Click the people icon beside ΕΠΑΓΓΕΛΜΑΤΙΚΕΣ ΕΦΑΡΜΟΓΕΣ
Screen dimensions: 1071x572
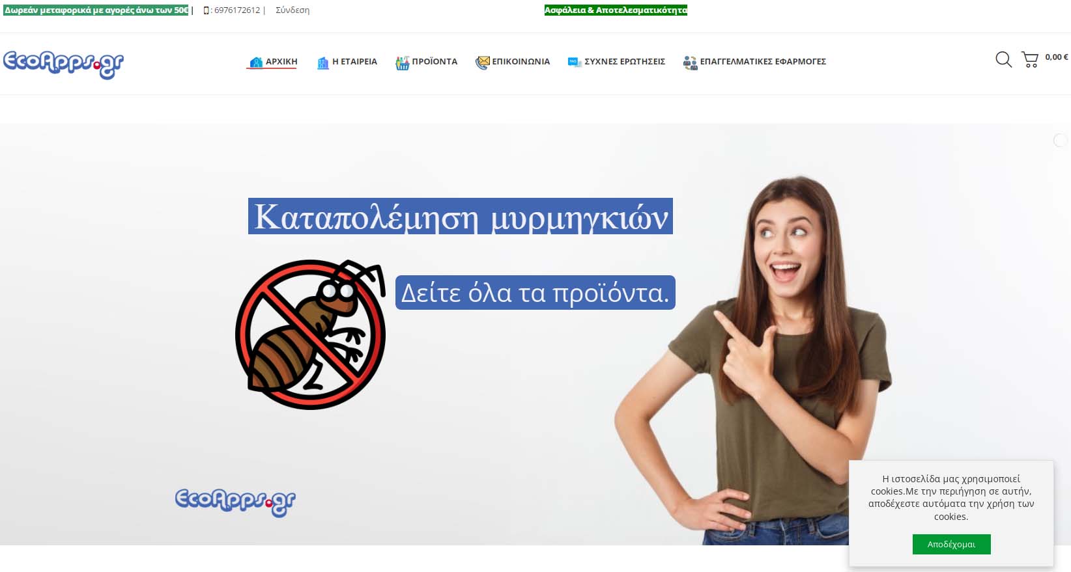[x=690, y=62]
